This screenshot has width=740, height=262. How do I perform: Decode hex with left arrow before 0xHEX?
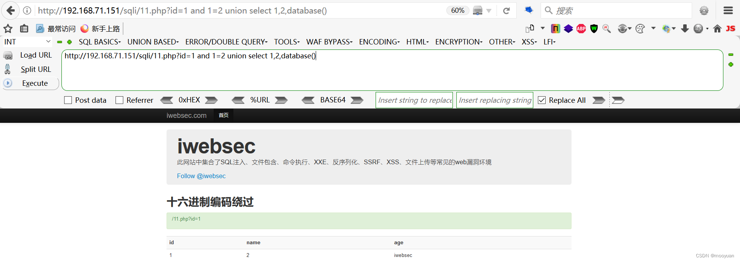[167, 100]
